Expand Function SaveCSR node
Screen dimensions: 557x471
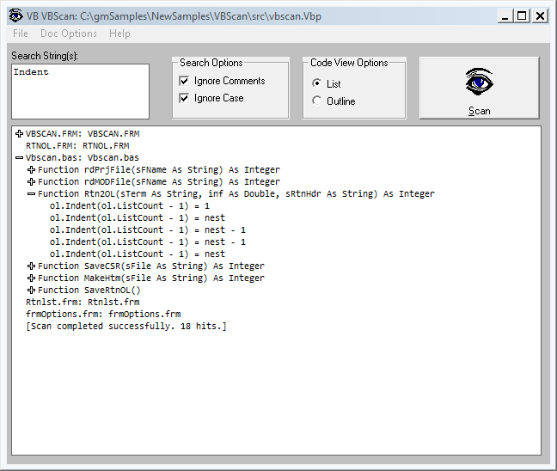tap(31, 266)
